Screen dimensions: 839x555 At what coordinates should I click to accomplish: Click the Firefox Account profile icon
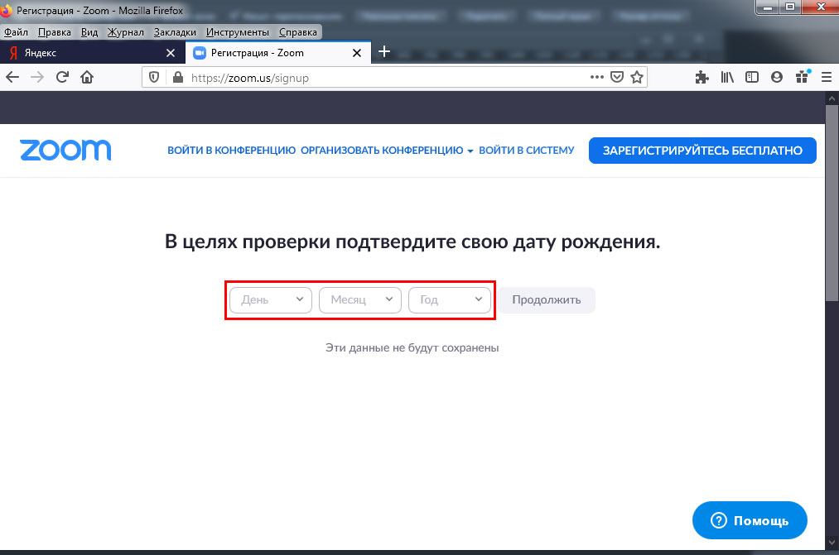[776, 76]
